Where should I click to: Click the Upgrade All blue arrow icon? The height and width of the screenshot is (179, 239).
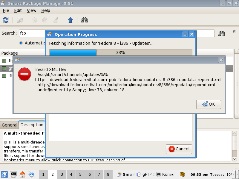coord(70,20)
